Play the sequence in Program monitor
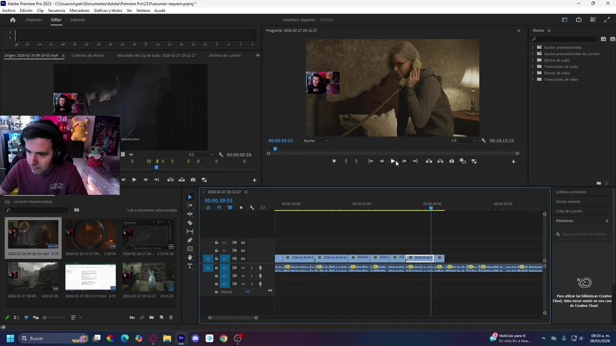Screen dimensions: 616x346 click(x=393, y=161)
